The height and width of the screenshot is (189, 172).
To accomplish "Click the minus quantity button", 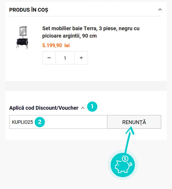I will (49, 58).
